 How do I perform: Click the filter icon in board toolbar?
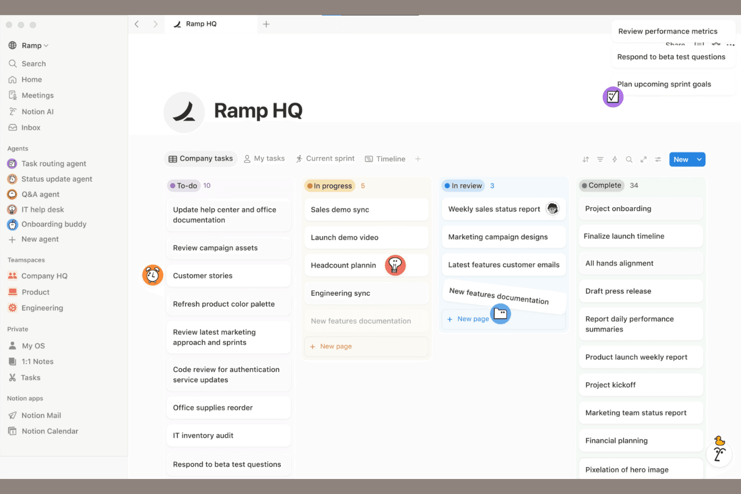(x=600, y=160)
